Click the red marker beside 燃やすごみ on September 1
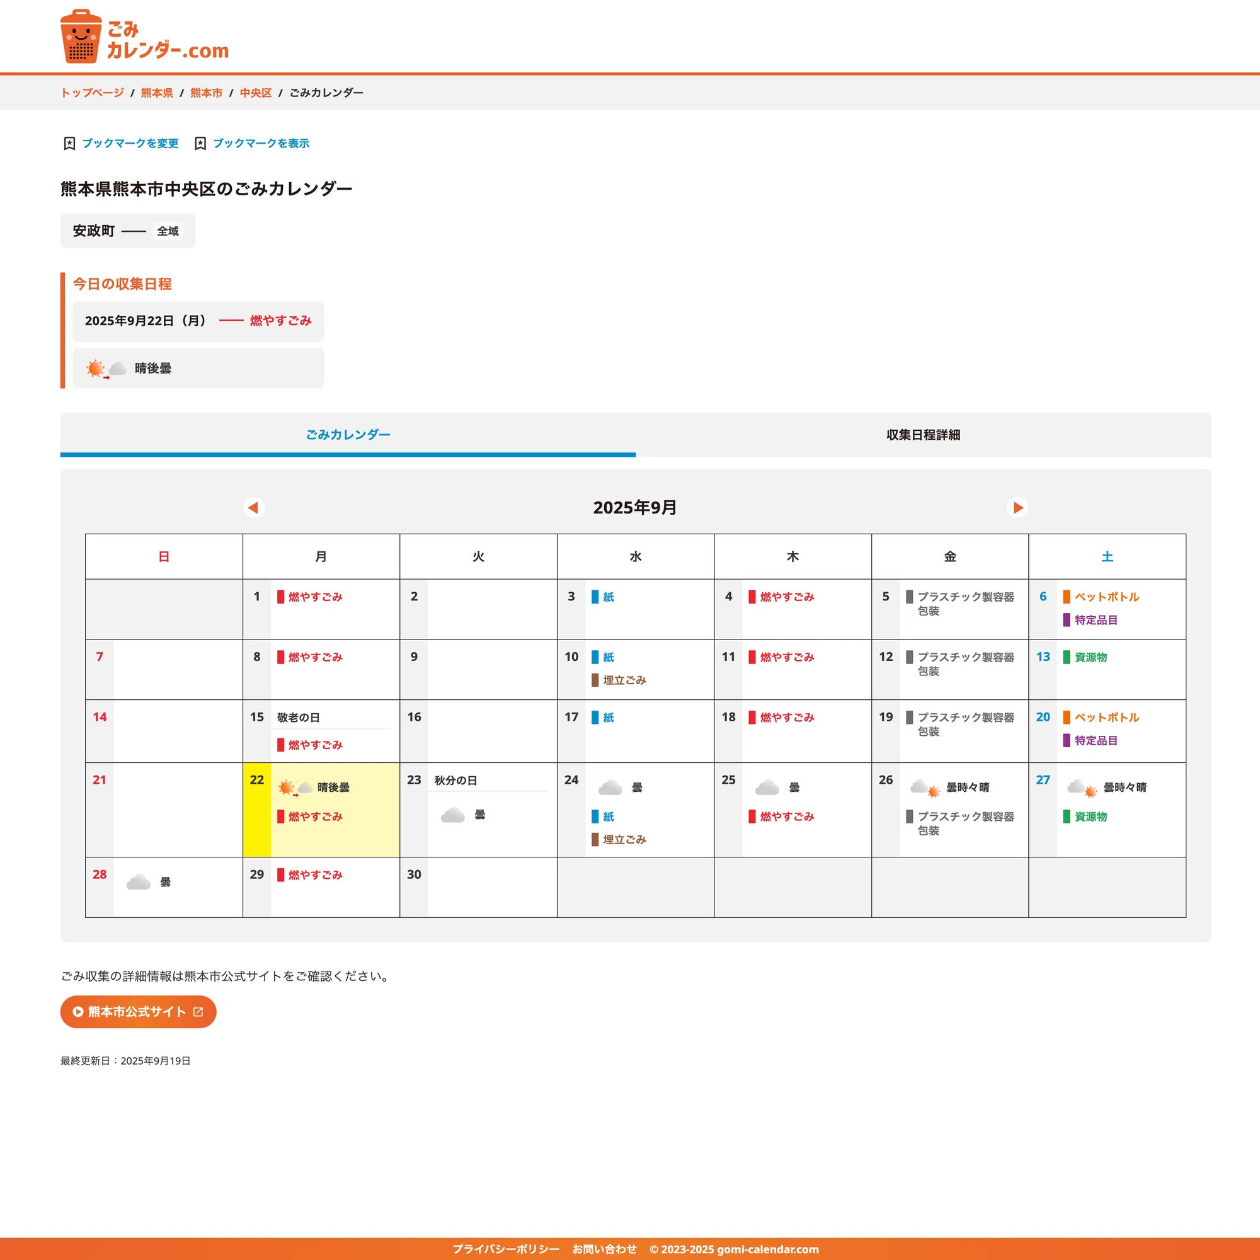The height and width of the screenshot is (1260, 1260). 280,597
